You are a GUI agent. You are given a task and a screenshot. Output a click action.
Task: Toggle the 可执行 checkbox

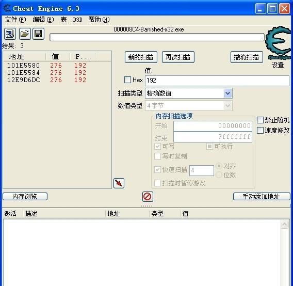point(209,146)
